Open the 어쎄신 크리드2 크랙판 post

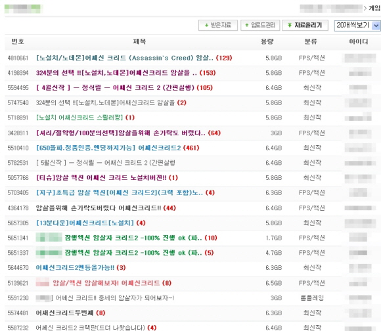(x=91, y=328)
